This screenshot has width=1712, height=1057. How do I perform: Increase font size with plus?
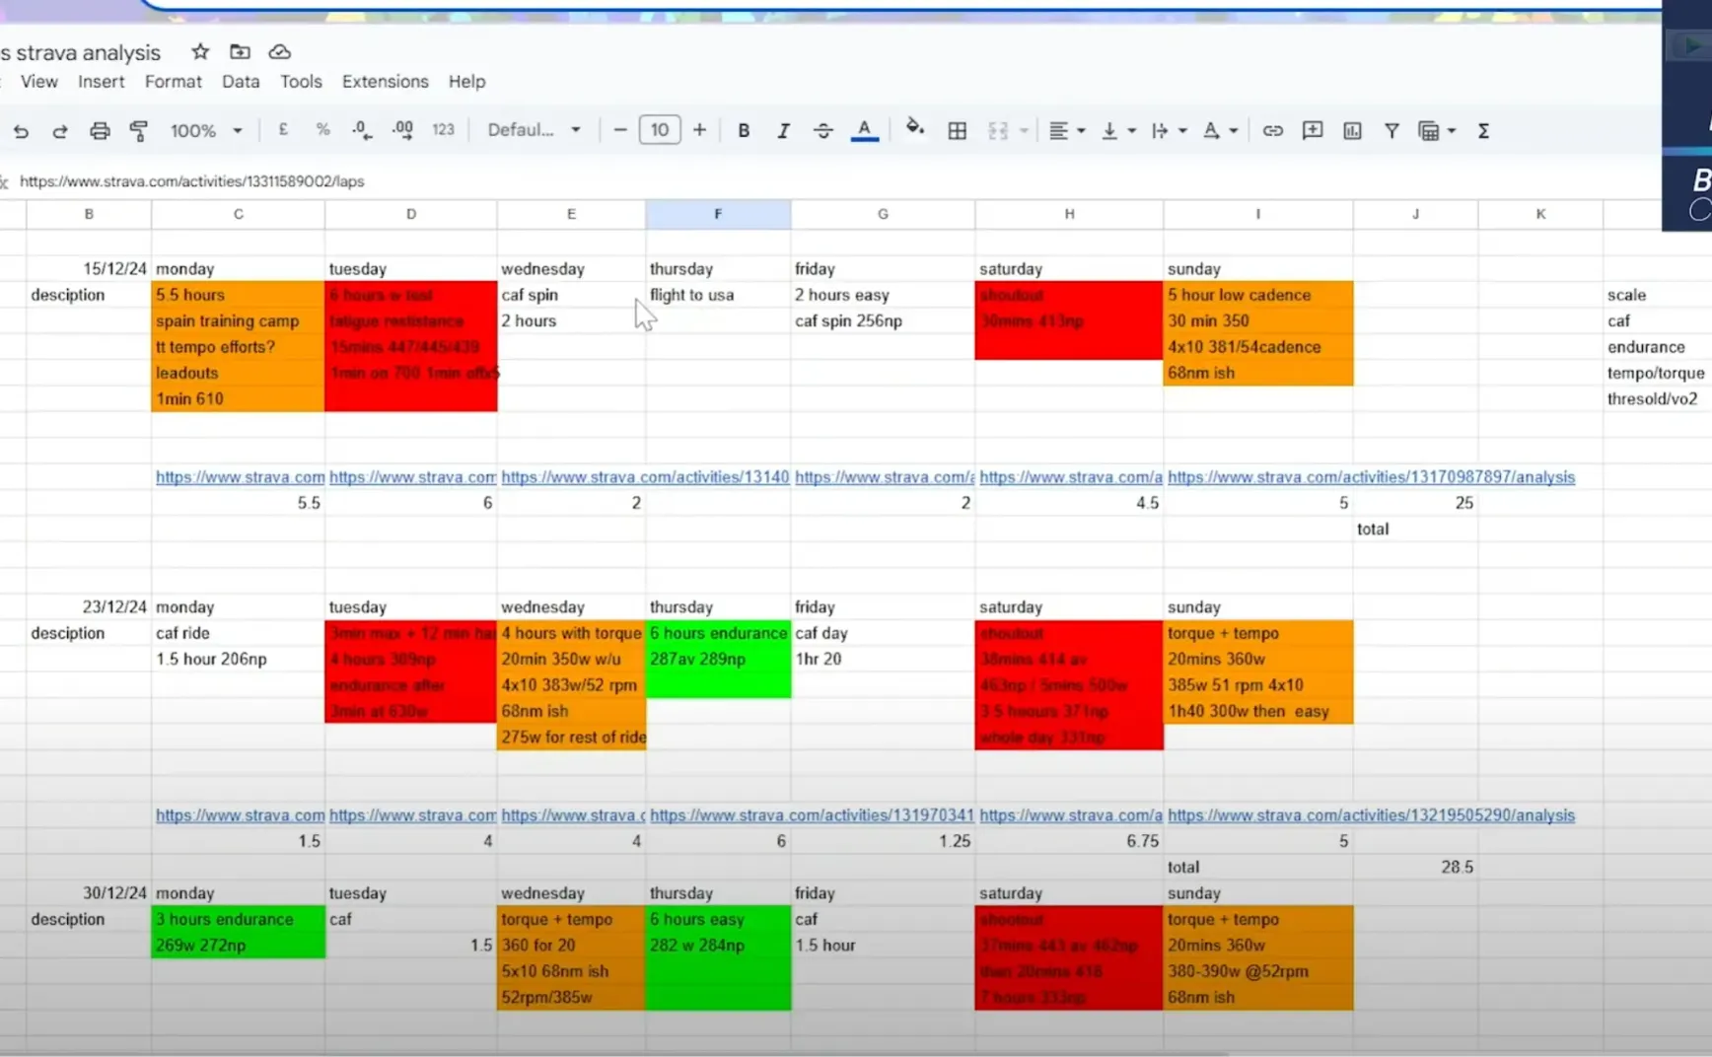point(699,129)
